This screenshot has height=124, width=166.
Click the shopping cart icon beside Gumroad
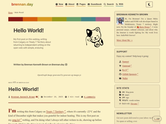click(120, 66)
